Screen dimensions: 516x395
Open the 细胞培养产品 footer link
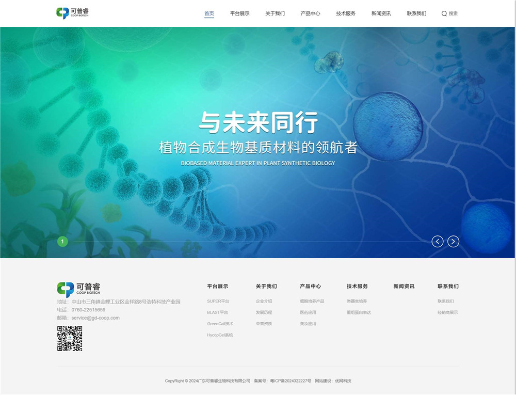click(x=312, y=301)
